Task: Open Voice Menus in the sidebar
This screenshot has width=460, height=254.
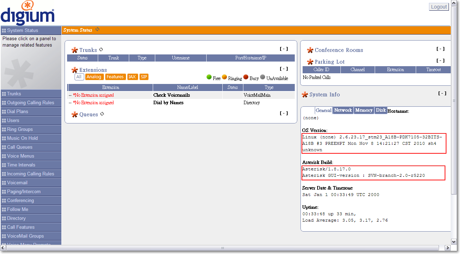Action: (31, 156)
